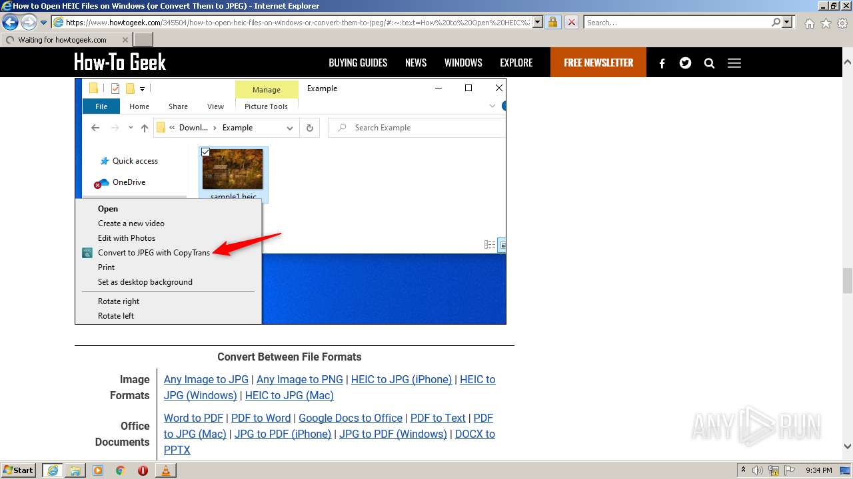Stop loading with the red X button
Viewport: 853px width, 479px height.
pyautogui.click(x=571, y=23)
